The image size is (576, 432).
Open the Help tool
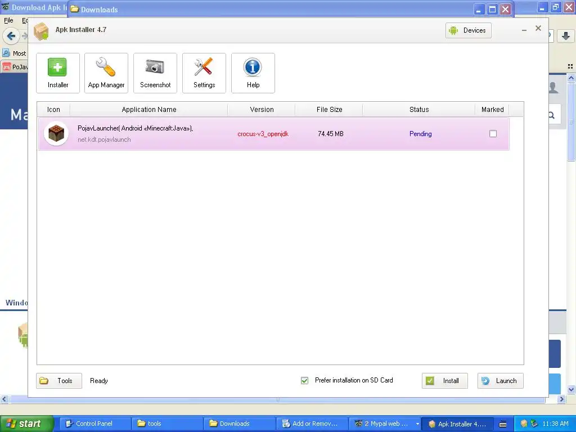[253, 73]
